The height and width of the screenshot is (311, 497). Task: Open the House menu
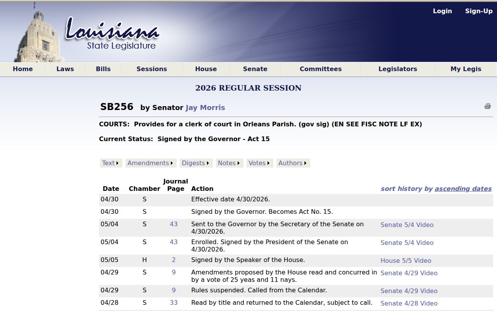point(206,69)
